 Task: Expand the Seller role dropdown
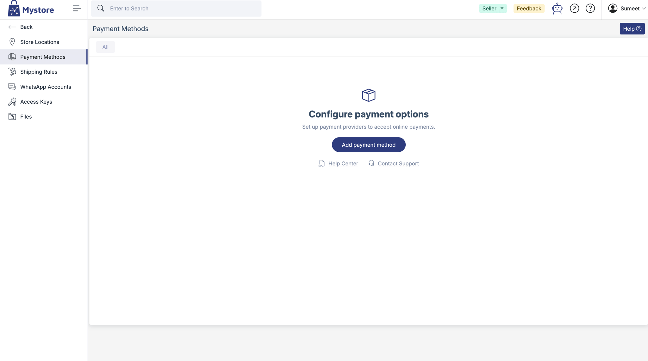coord(493,9)
